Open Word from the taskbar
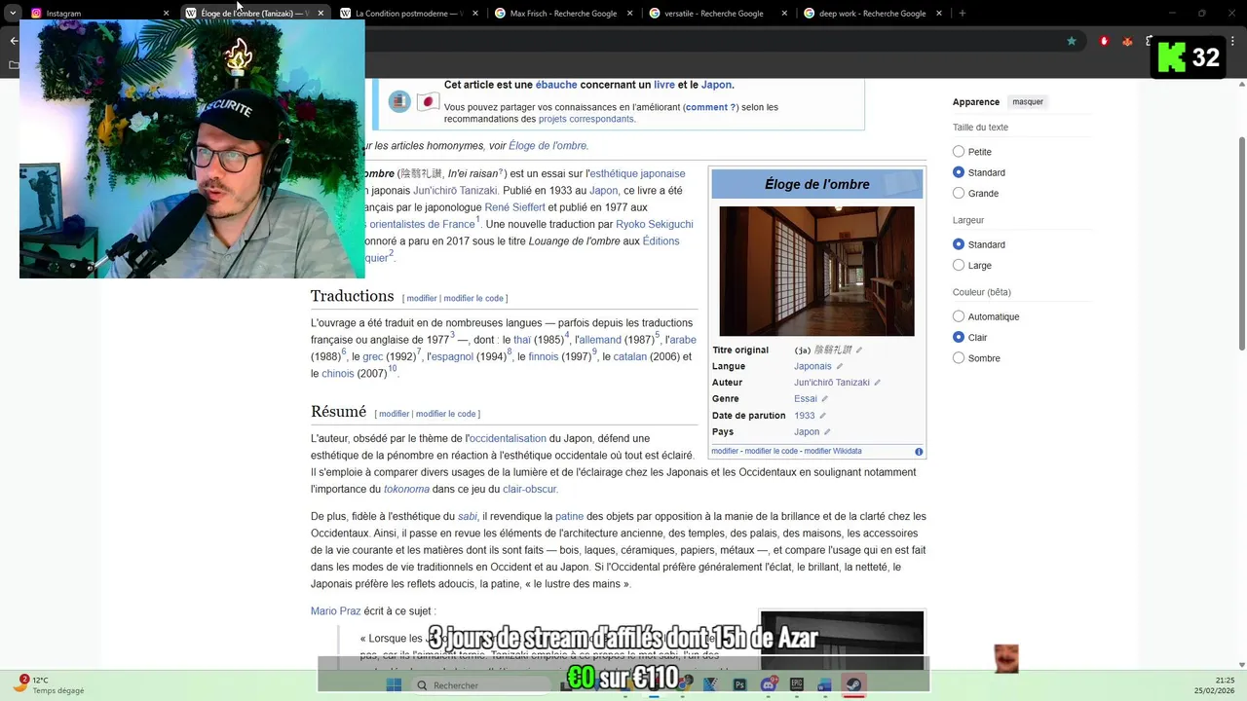The width and height of the screenshot is (1247, 701). pos(825,685)
